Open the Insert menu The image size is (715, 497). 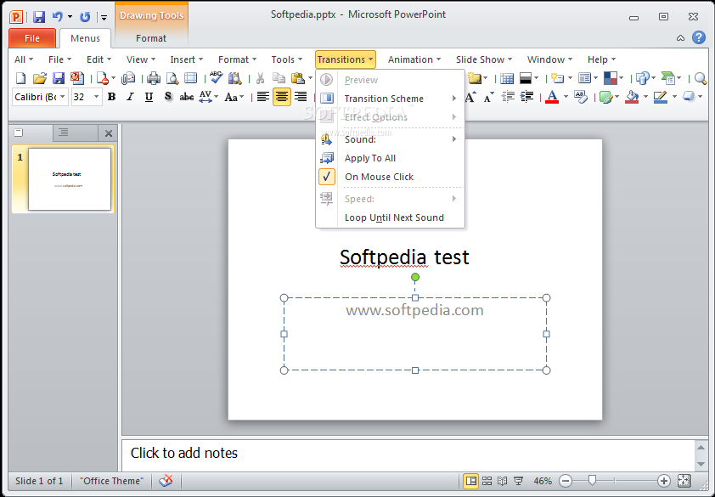pos(187,59)
